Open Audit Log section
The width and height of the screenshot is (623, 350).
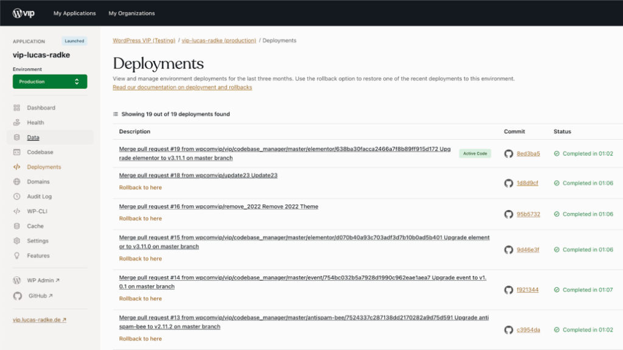pos(40,197)
